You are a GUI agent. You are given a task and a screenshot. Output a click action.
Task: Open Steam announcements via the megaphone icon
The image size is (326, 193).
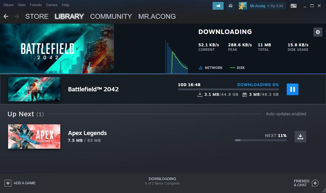click(218, 6)
